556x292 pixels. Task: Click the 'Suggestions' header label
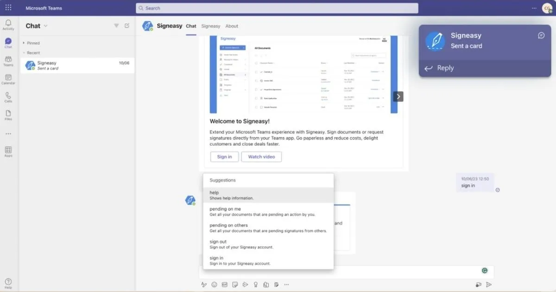[x=222, y=180]
